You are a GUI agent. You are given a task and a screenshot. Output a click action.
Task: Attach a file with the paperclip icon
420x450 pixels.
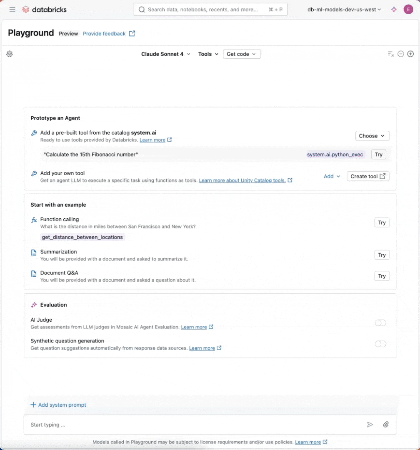click(x=386, y=425)
